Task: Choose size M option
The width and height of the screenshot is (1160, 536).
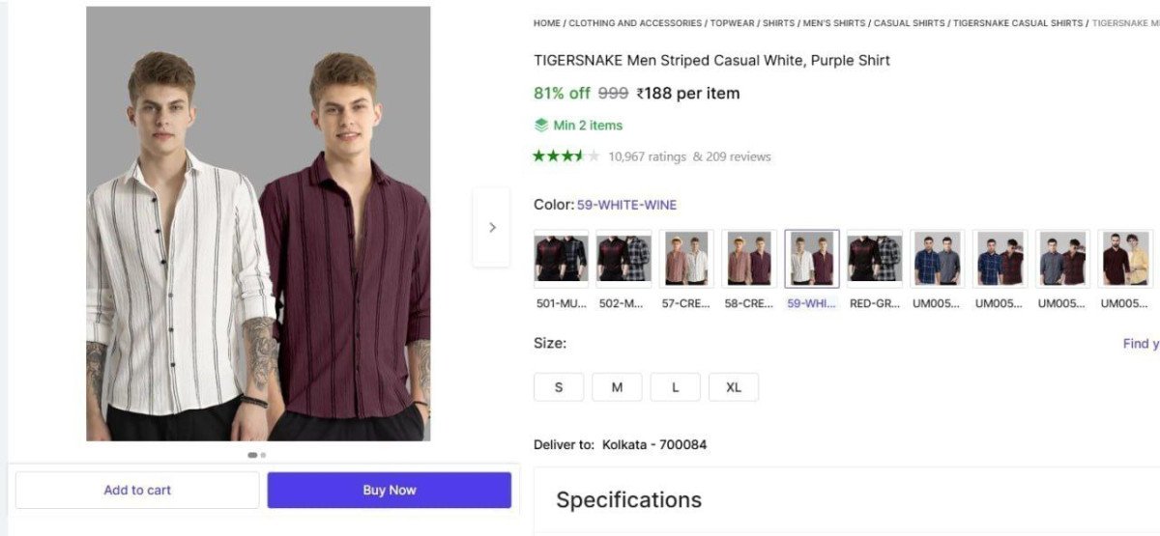Action: point(617,387)
